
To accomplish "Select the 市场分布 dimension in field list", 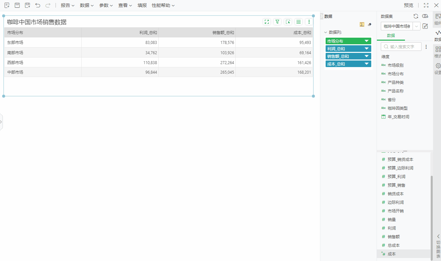I will [x=395, y=74].
